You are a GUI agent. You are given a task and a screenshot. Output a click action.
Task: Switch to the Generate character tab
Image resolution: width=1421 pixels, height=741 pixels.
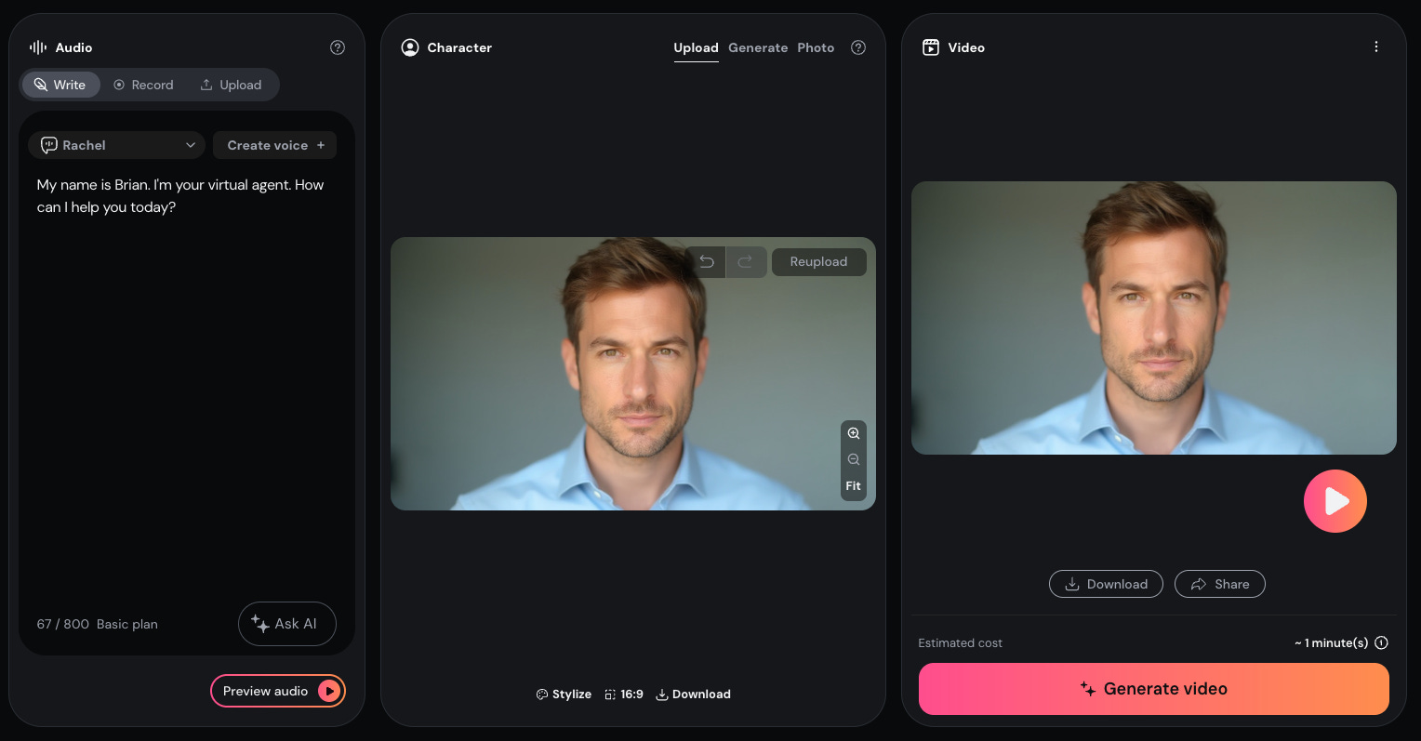(x=758, y=47)
